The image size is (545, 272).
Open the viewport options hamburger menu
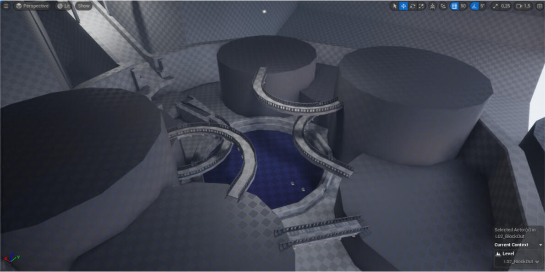point(7,6)
